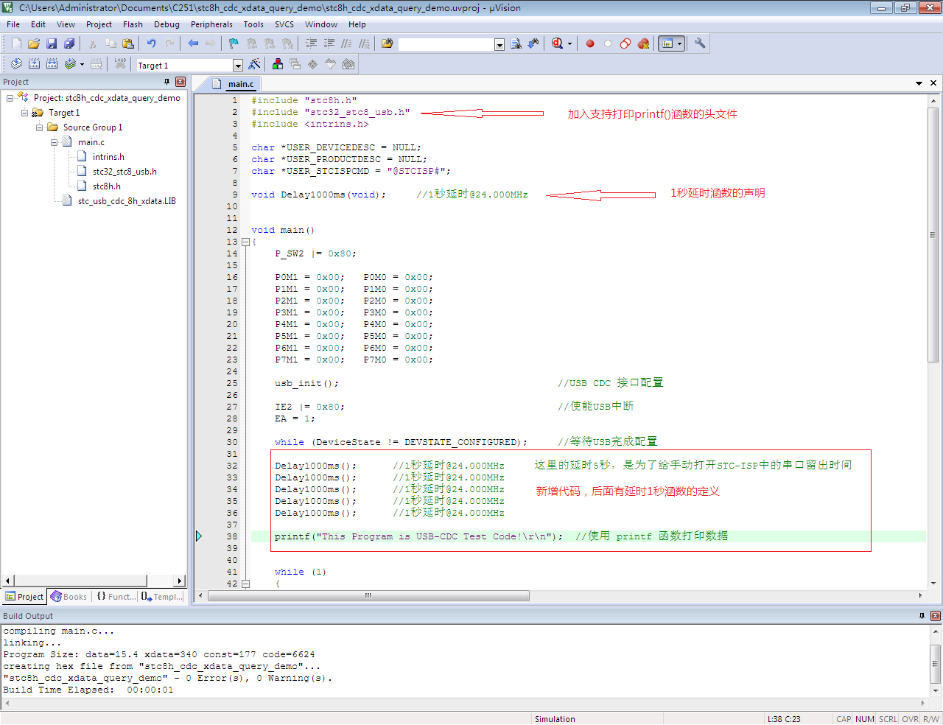Kill all breakpoints icon

(x=643, y=43)
